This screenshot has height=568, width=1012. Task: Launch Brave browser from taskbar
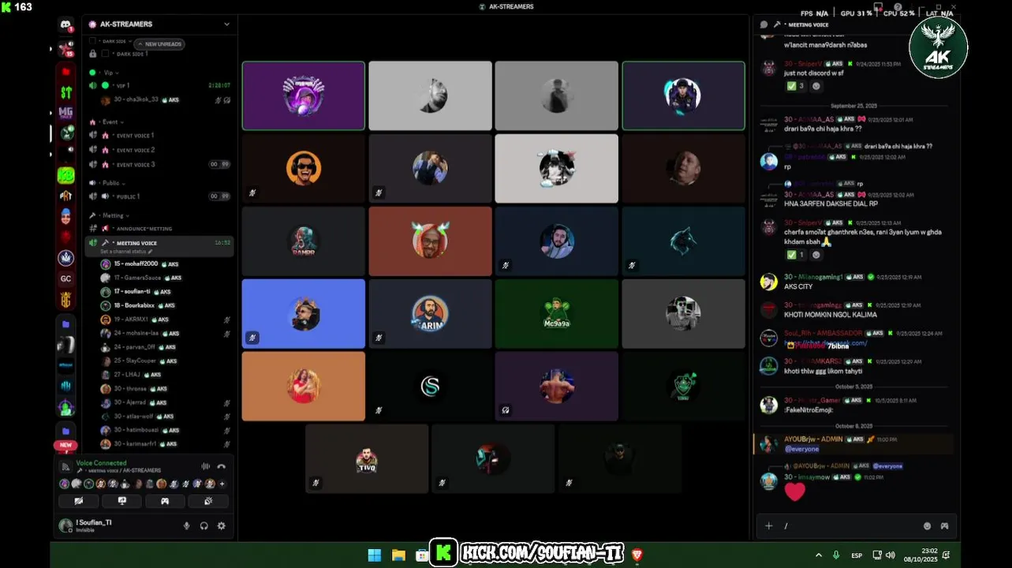(x=637, y=555)
